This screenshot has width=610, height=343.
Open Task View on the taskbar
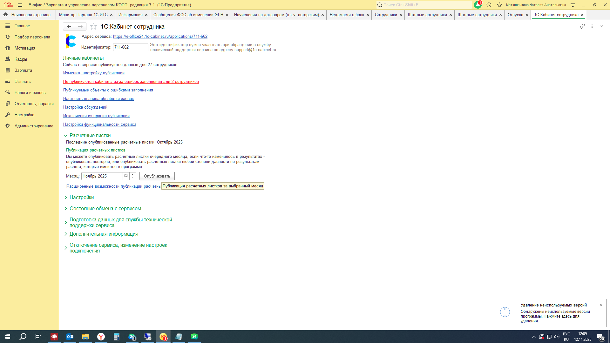[x=38, y=337]
